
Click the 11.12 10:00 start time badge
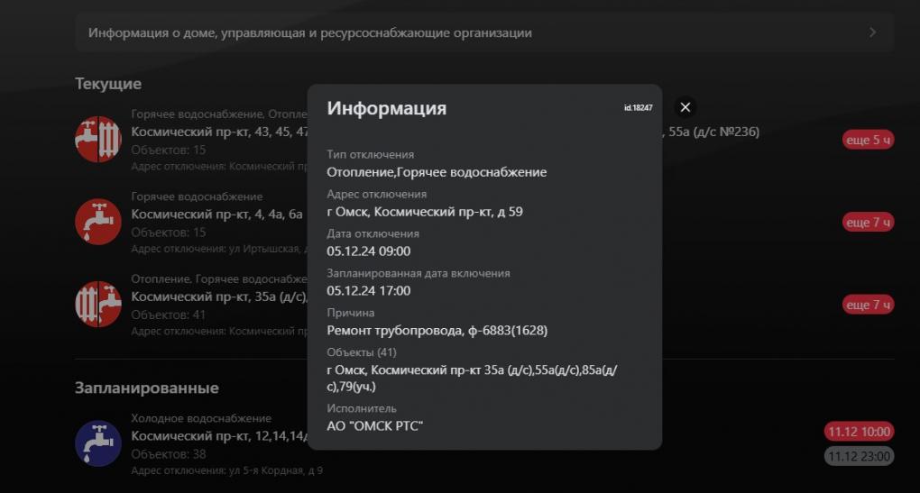coord(859,432)
